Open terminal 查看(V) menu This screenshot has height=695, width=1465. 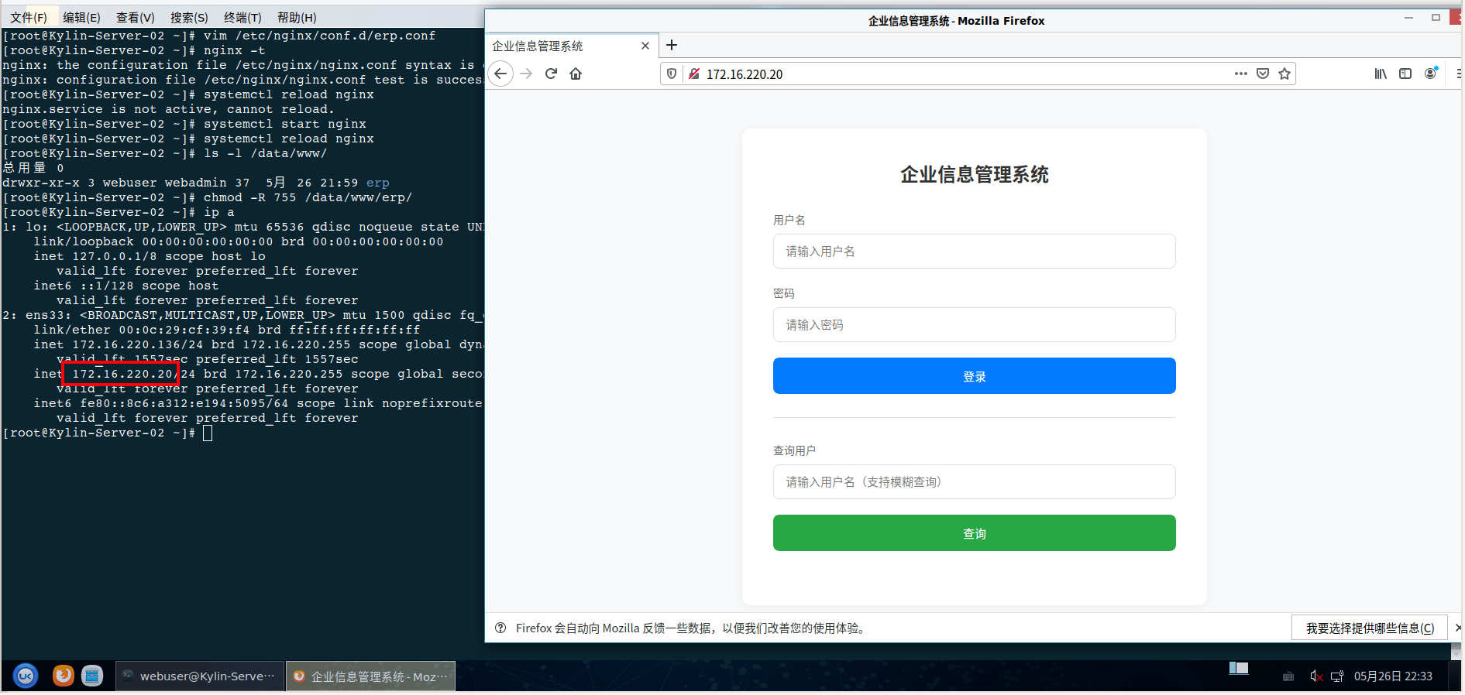click(136, 17)
